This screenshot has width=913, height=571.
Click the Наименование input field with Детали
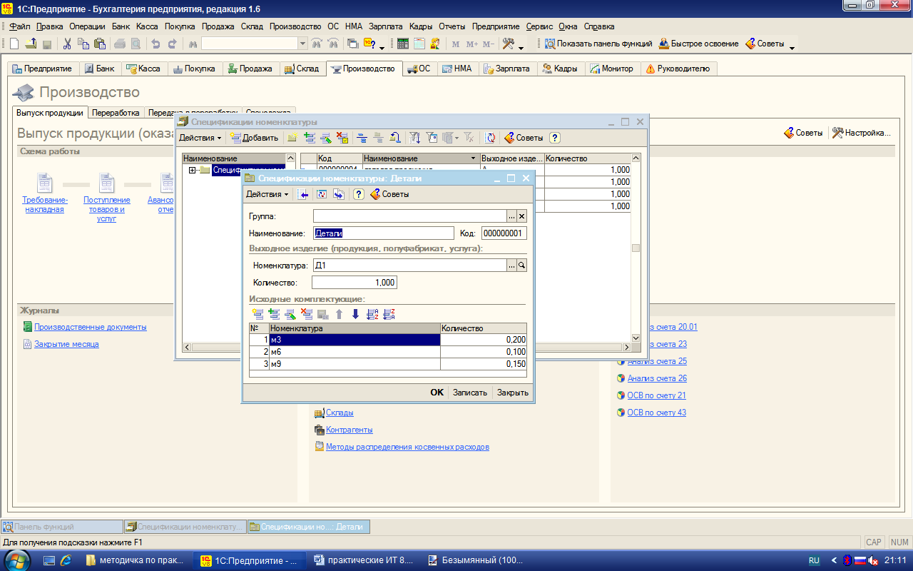384,233
